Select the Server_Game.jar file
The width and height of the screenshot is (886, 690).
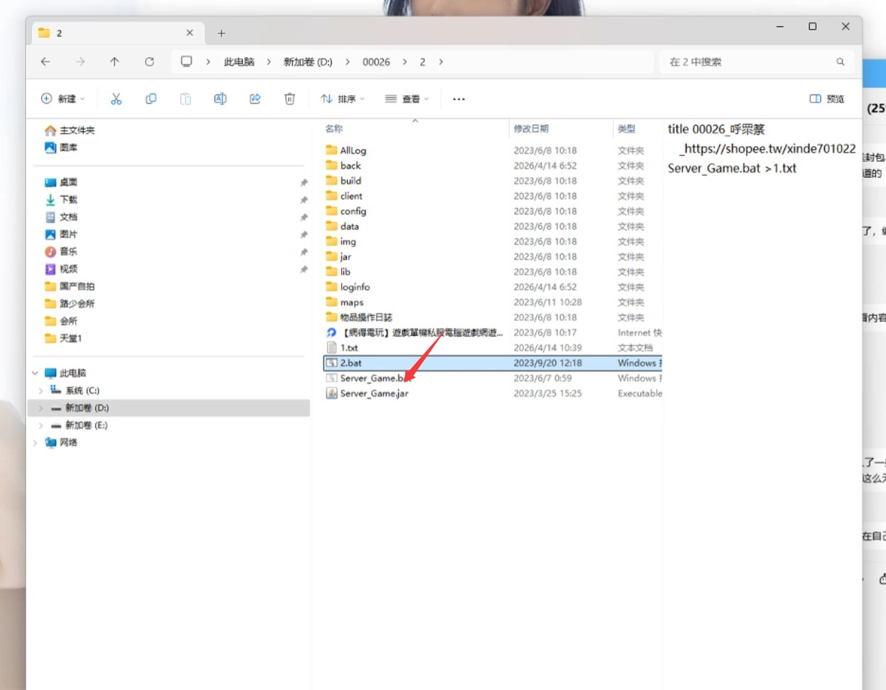click(x=374, y=393)
